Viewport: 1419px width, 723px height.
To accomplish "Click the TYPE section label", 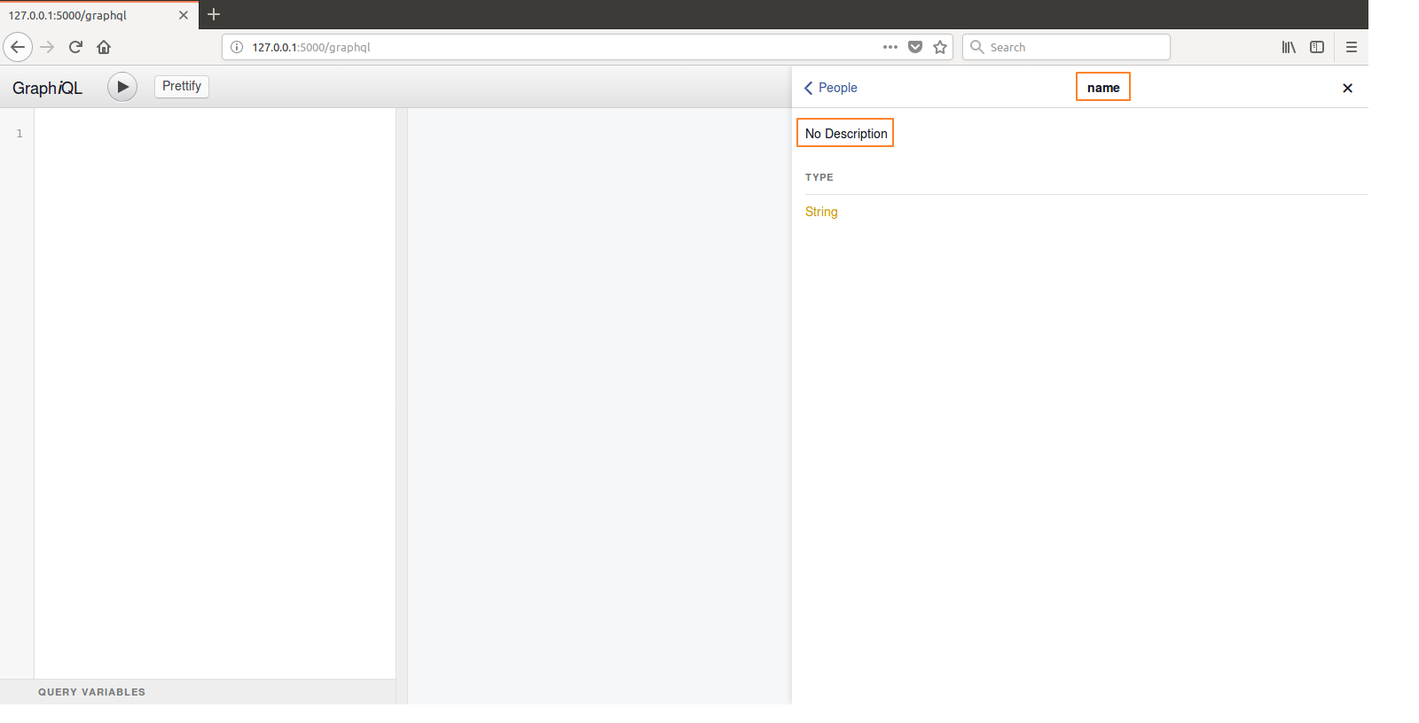I will pyautogui.click(x=819, y=177).
